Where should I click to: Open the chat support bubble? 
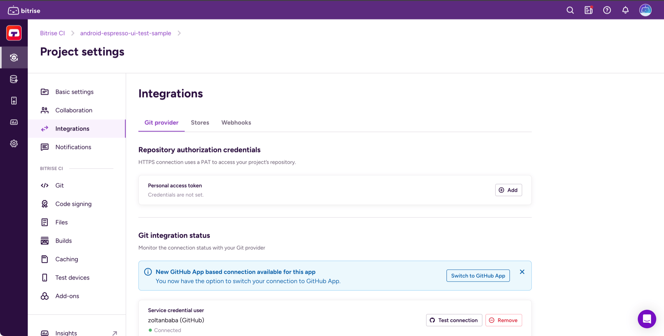pos(647,319)
